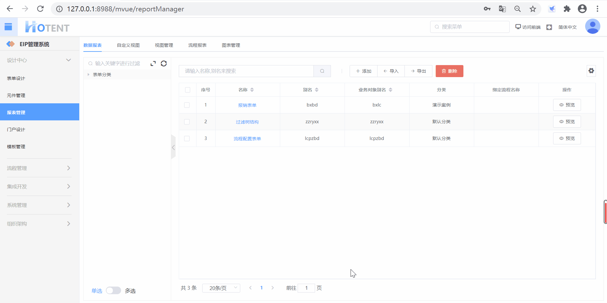Viewport: 607px width, 303px height.
Task: Click the expand tree icon
Action: click(x=153, y=64)
